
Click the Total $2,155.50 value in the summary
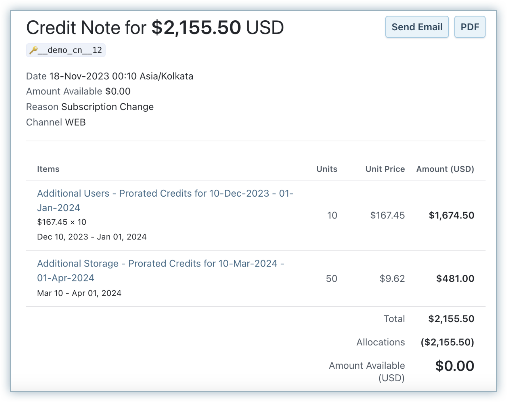[451, 319]
